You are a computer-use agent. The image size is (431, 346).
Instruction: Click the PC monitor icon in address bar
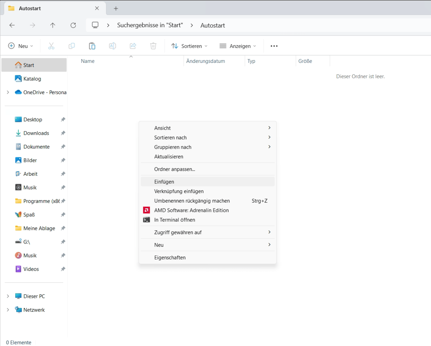click(x=95, y=25)
